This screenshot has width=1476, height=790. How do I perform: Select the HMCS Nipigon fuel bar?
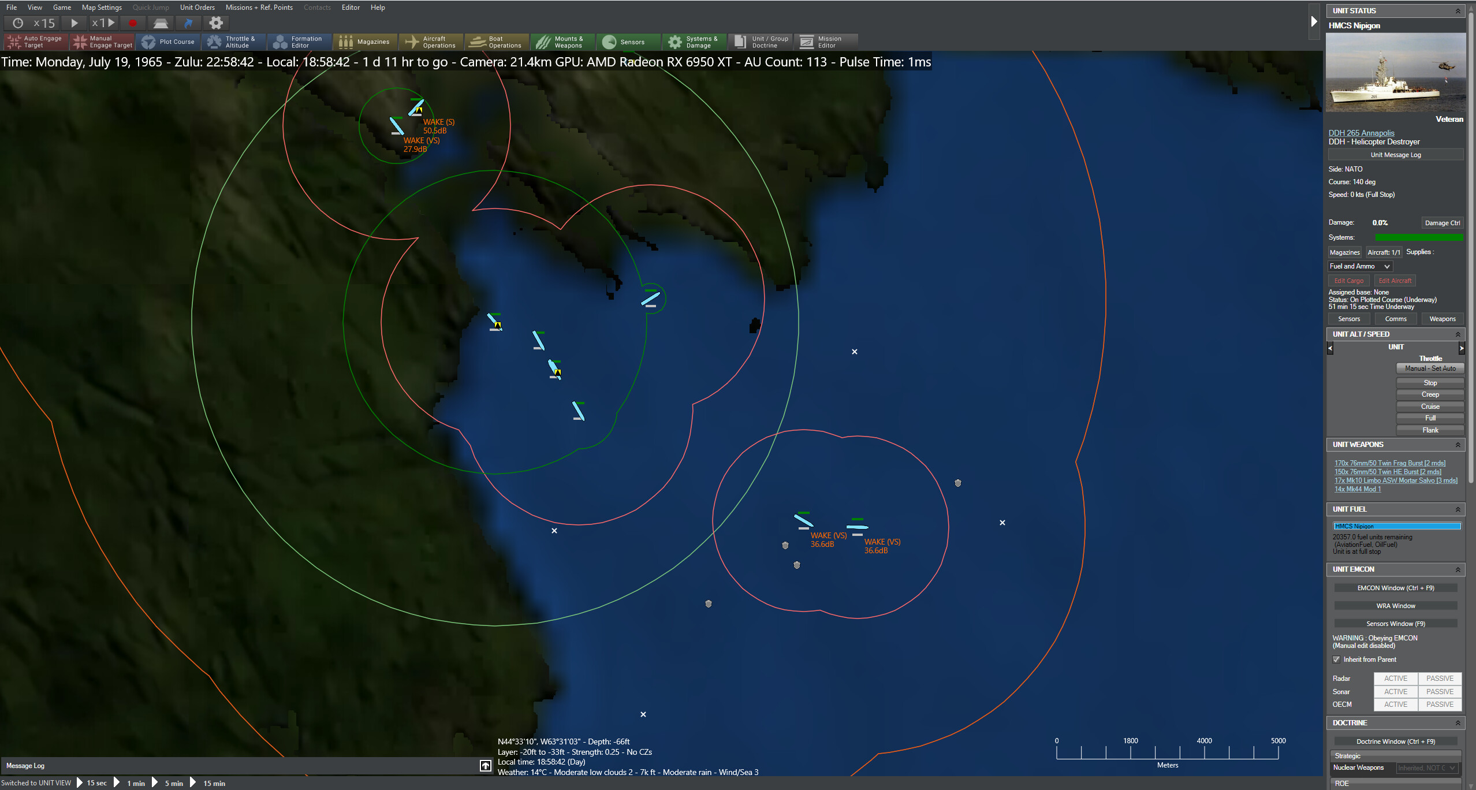tap(1397, 526)
